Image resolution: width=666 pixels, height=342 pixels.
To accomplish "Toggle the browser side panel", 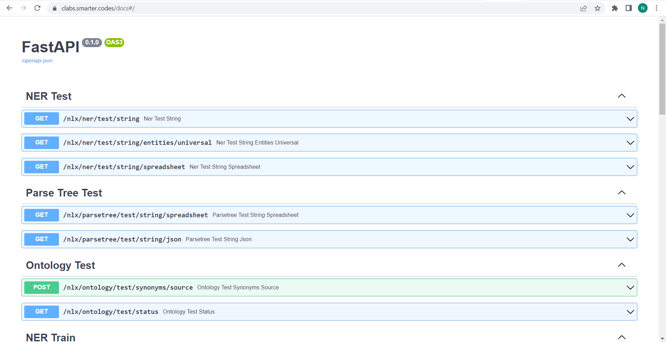I will coord(629,8).
